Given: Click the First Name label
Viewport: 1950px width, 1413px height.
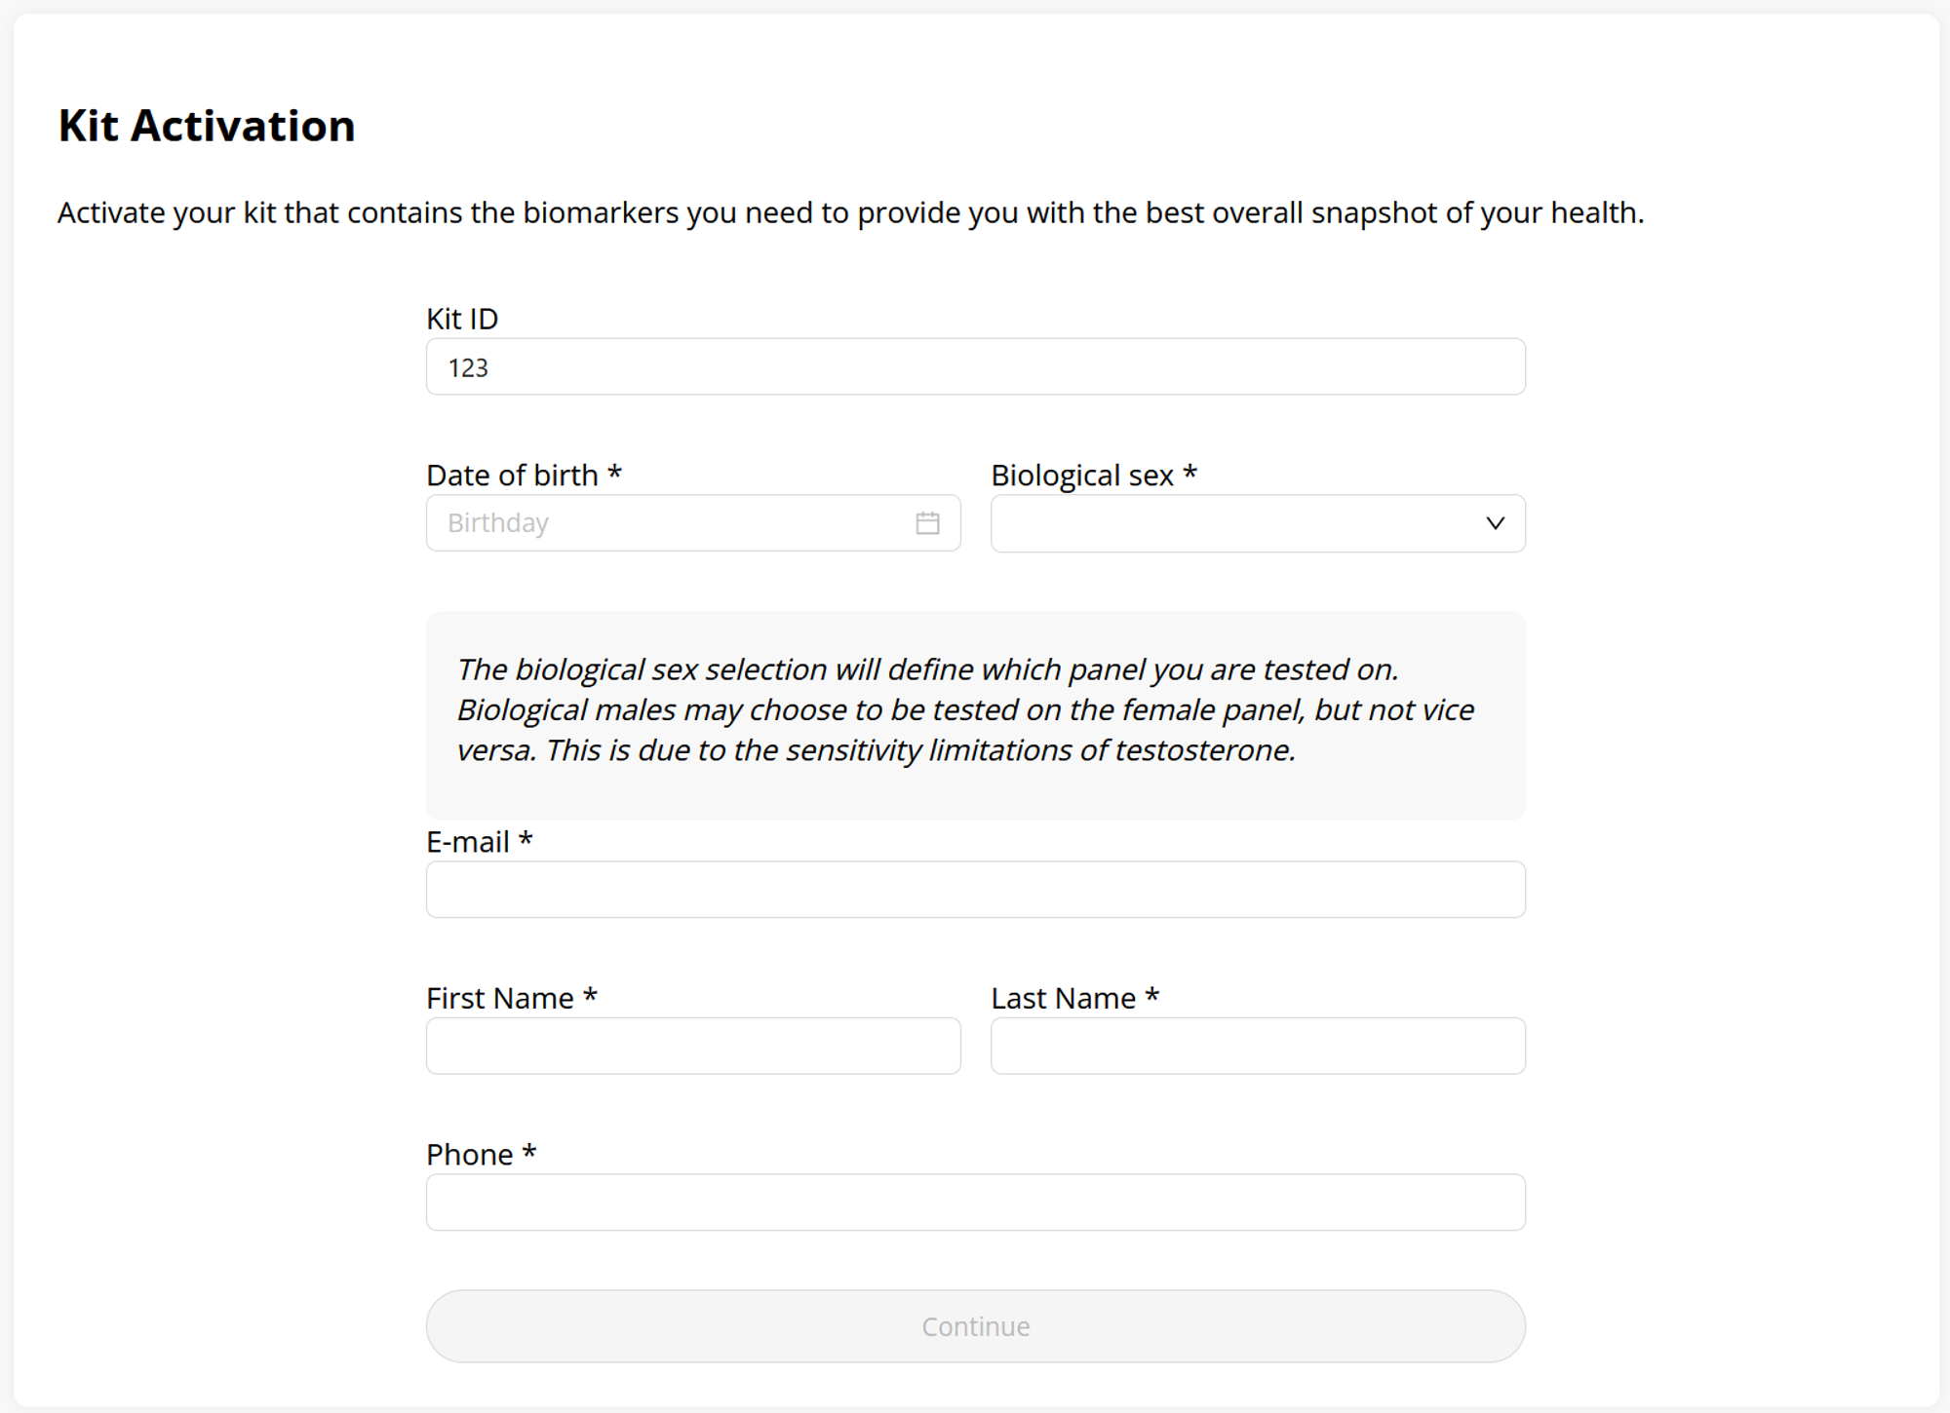Looking at the screenshot, I should click(511, 998).
